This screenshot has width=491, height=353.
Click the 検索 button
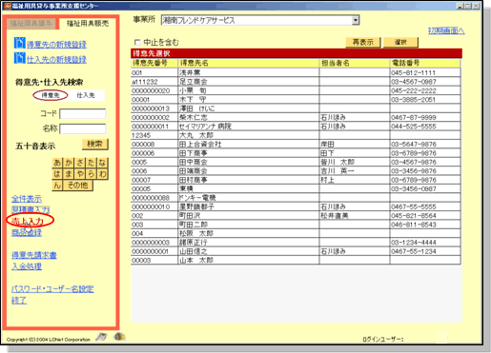tap(95, 144)
